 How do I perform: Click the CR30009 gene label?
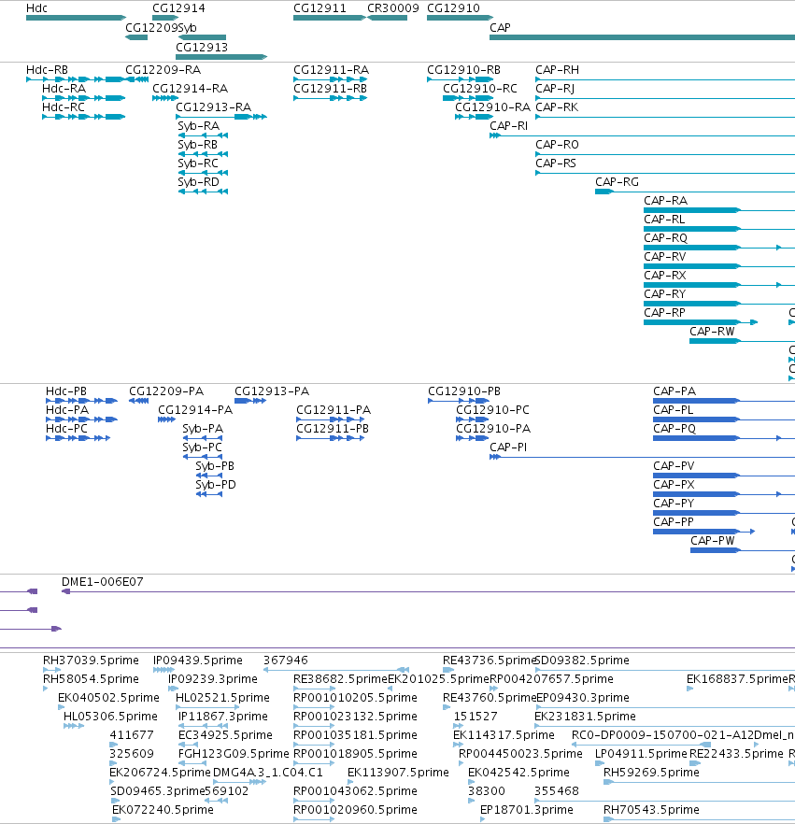393,8
